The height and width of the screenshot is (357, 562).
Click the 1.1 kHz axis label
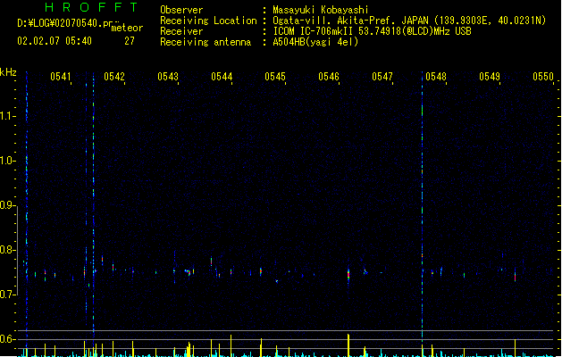[x=7, y=116]
